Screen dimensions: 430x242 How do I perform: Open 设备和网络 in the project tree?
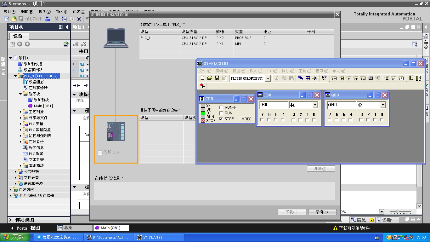pyautogui.click(x=33, y=70)
